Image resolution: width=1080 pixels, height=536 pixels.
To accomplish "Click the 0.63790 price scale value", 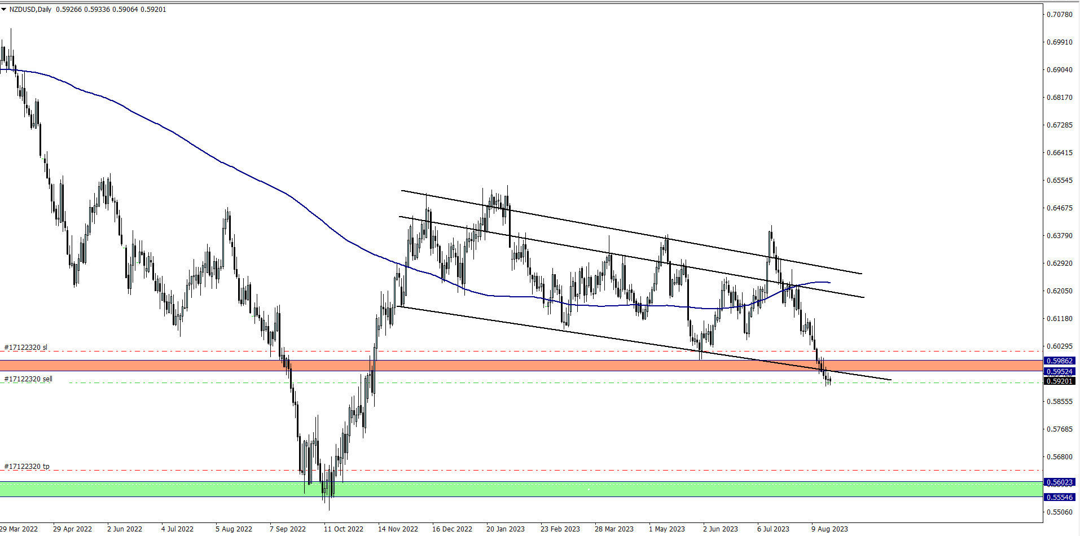I will (x=1059, y=235).
